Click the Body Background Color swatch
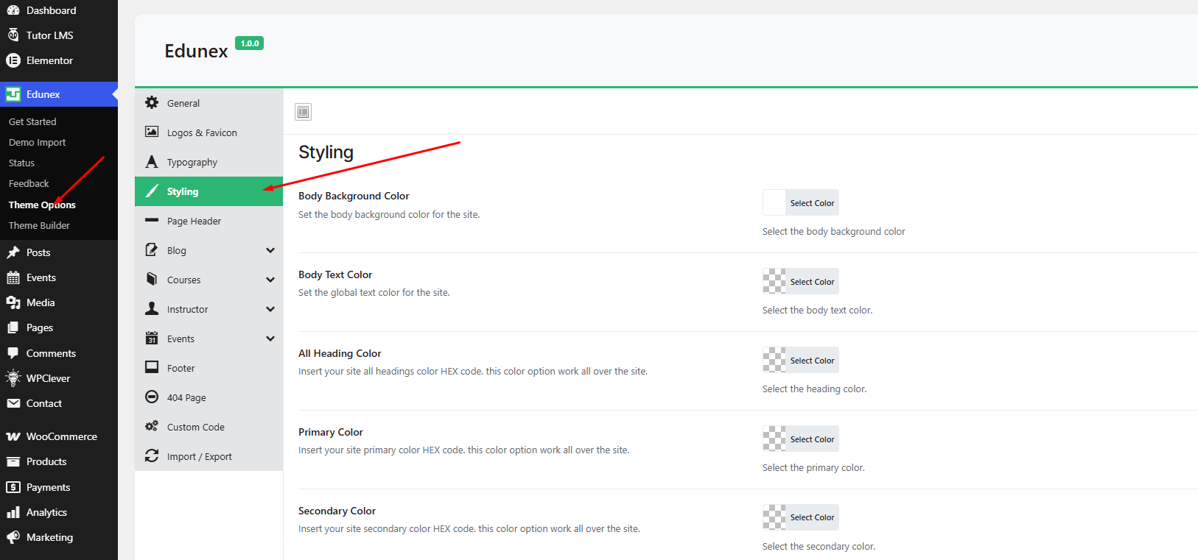1198x560 pixels. (774, 202)
